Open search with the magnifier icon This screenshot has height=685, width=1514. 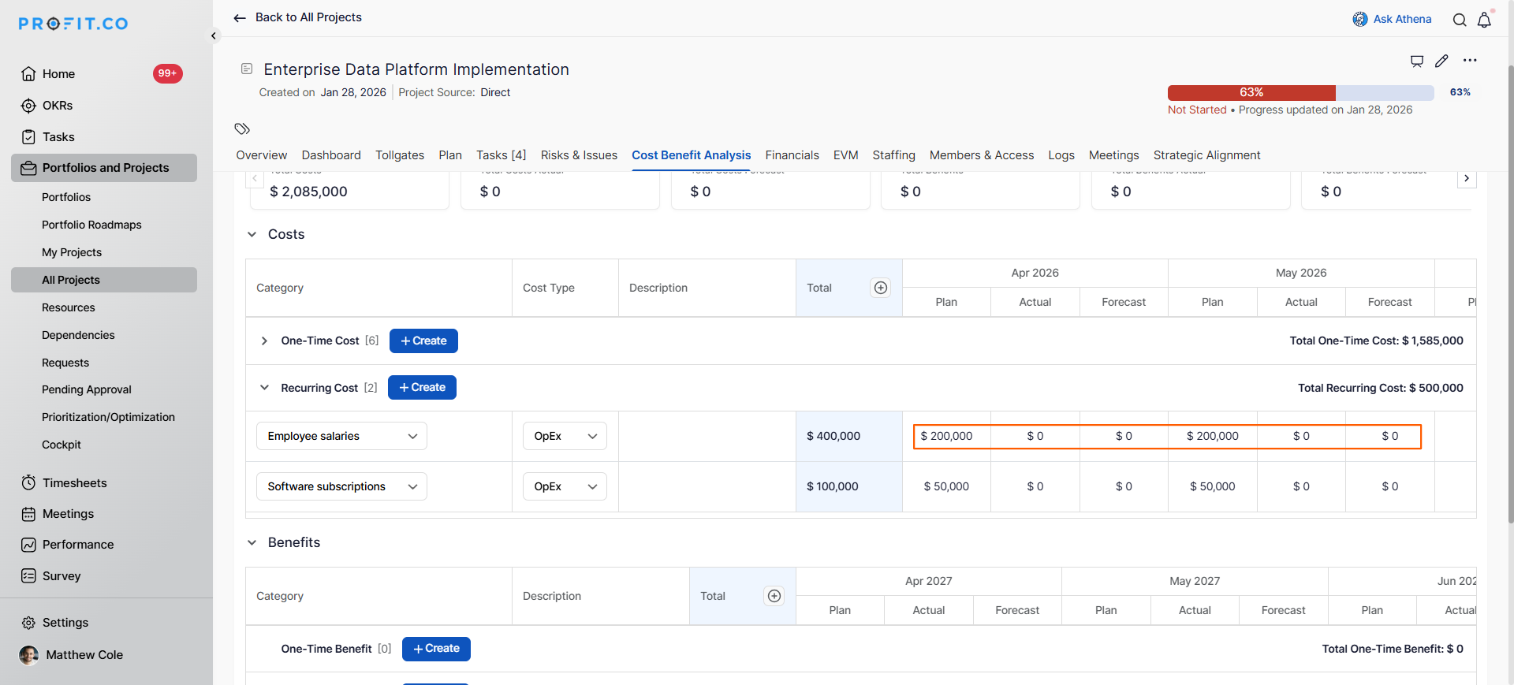click(1460, 20)
